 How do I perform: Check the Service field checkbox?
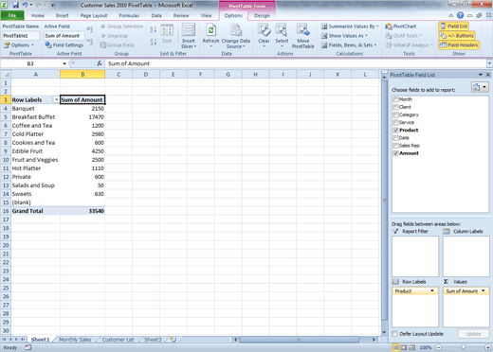395,122
